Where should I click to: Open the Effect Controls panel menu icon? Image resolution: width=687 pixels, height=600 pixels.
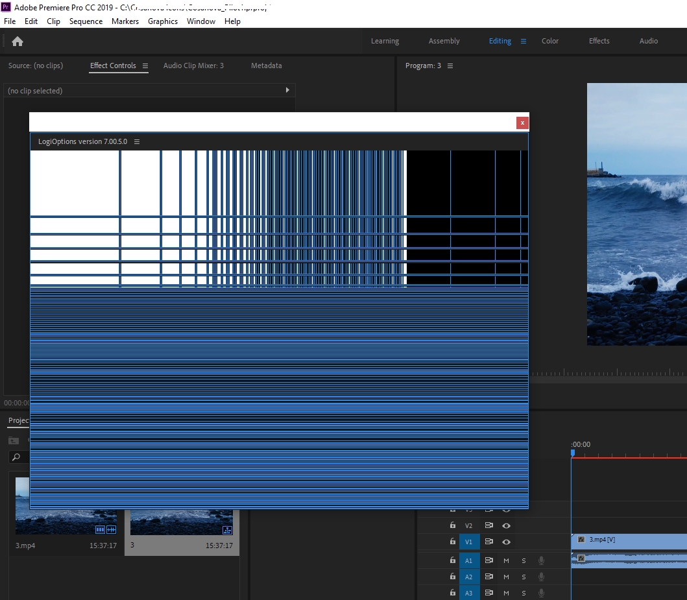tap(145, 66)
